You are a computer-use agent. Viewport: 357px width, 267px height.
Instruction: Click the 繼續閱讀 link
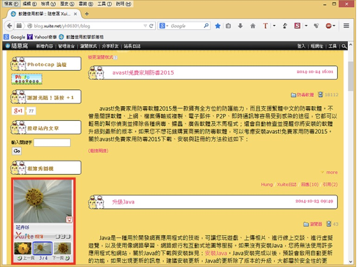(x=98, y=151)
